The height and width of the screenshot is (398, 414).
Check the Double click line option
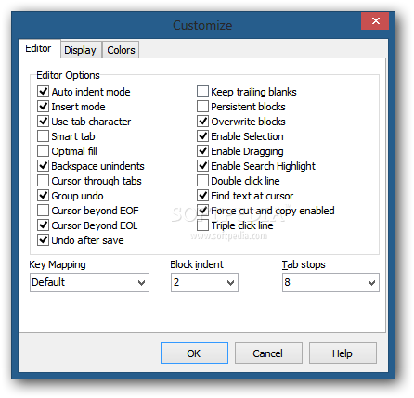coord(202,181)
